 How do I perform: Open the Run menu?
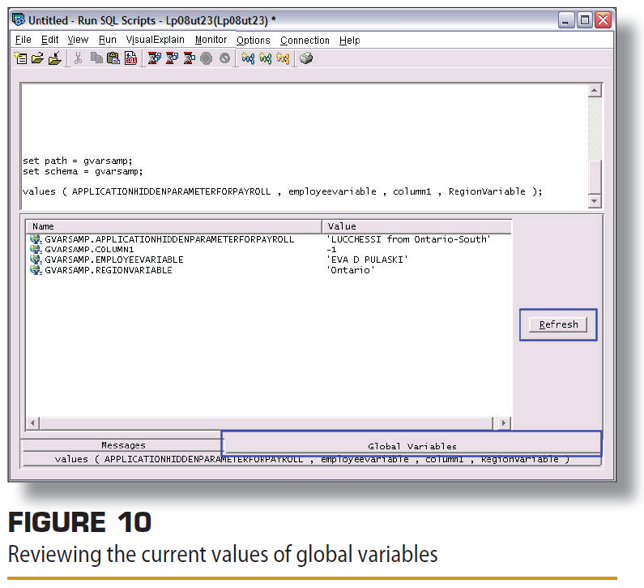tap(108, 40)
